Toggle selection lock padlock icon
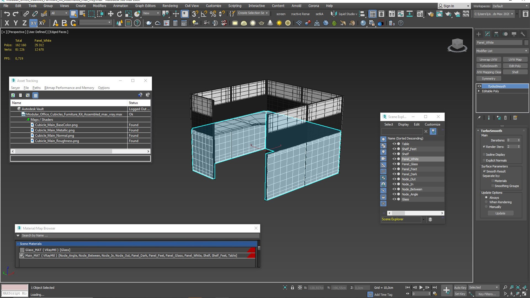The image size is (530, 298). click(292, 288)
